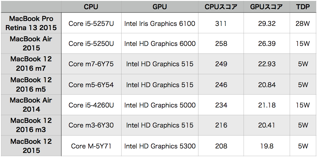Click the GPUスコア column header
317x157 pixels.
click(267, 7)
